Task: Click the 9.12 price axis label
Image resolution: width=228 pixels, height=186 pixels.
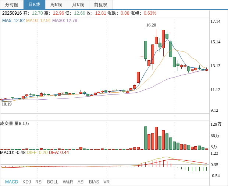Action: pyautogui.click(x=214, y=110)
